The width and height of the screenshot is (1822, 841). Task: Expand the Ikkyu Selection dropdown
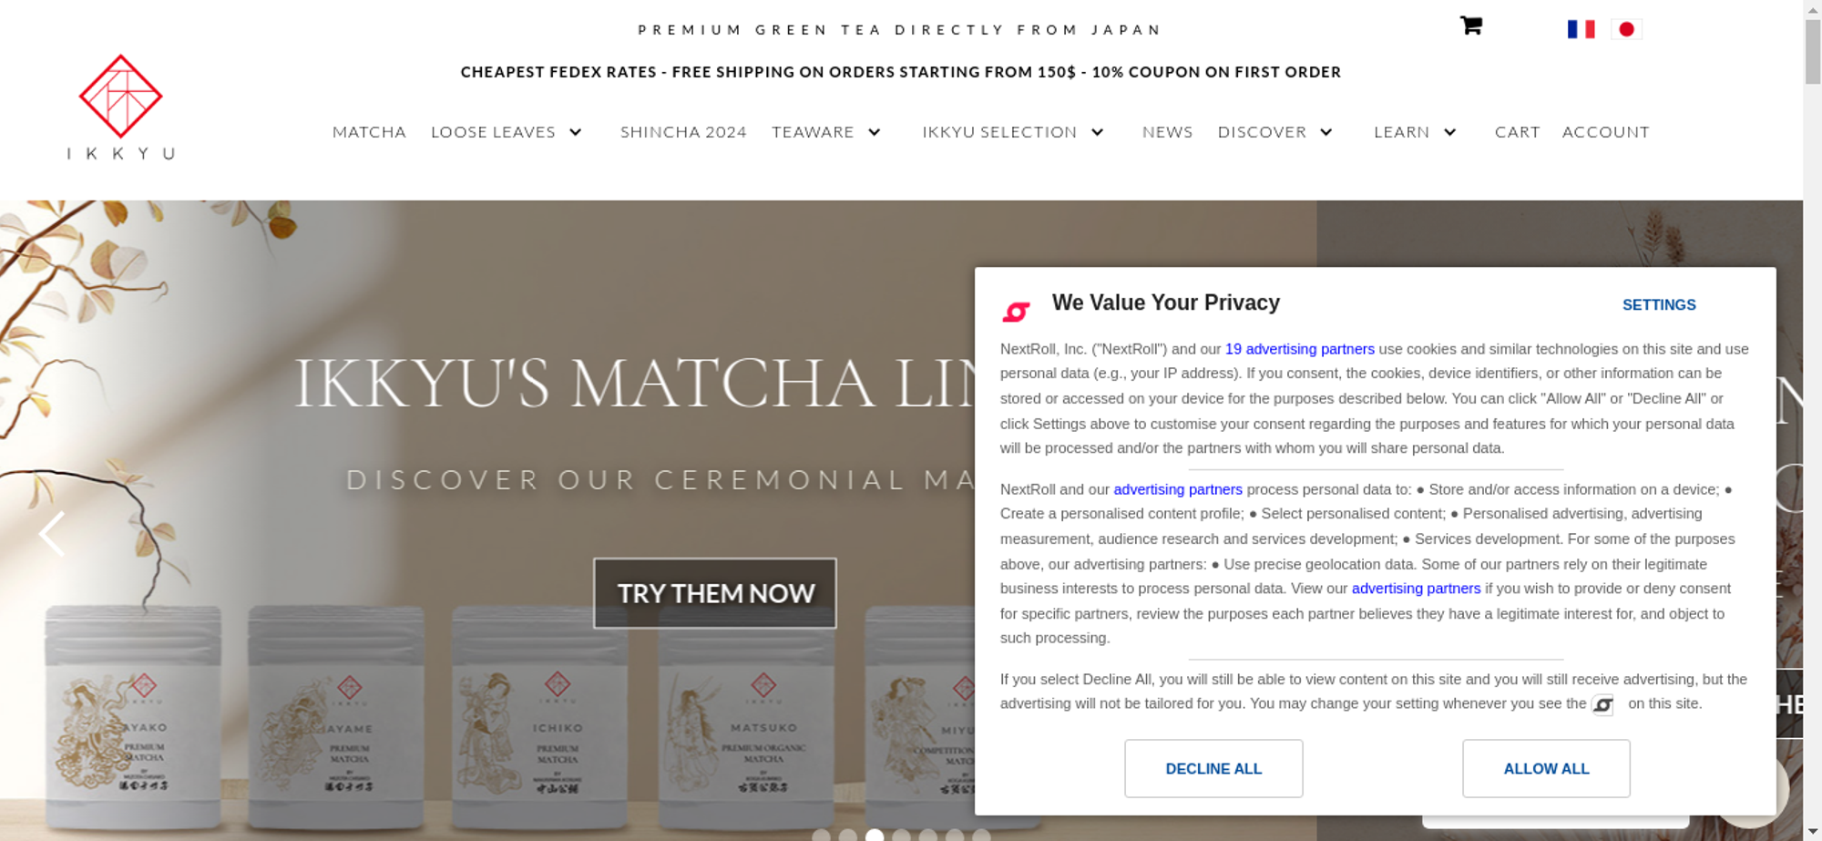[x=1098, y=132]
